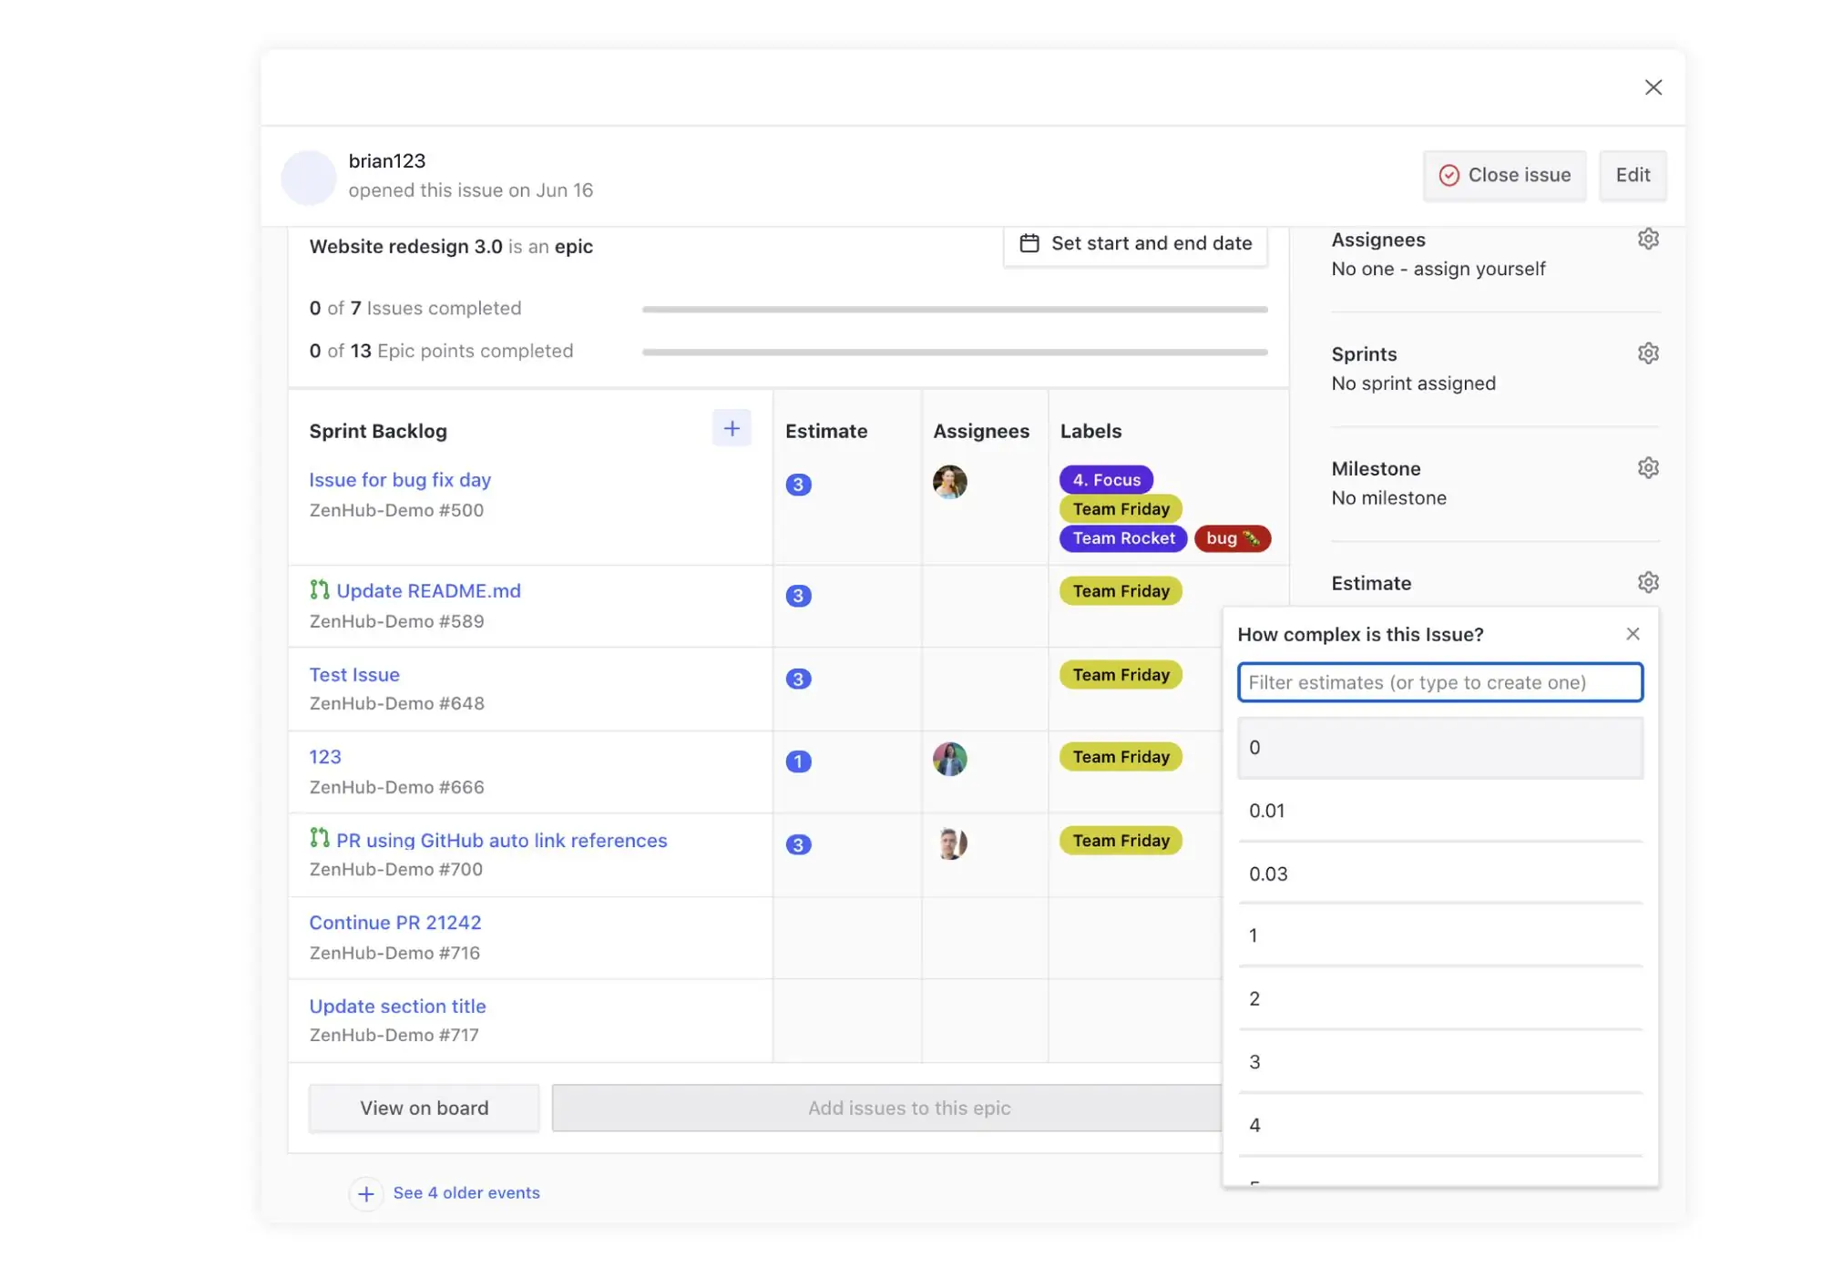Viewport: 1822px width, 1267px height.
Task: Click assignee avatar on issue 123 row
Action: click(949, 759)
